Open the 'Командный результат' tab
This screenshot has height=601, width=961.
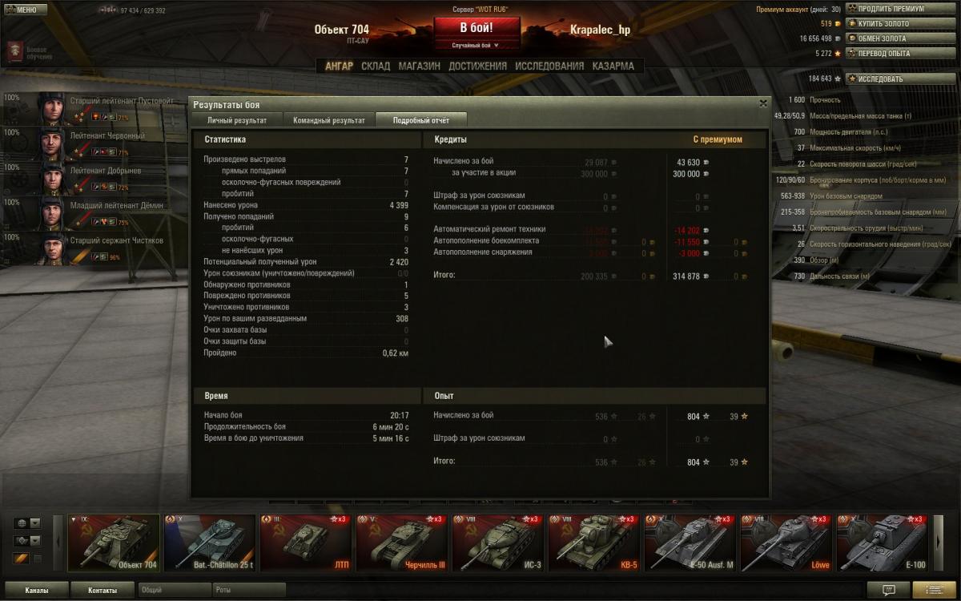[x=329, y=120]
